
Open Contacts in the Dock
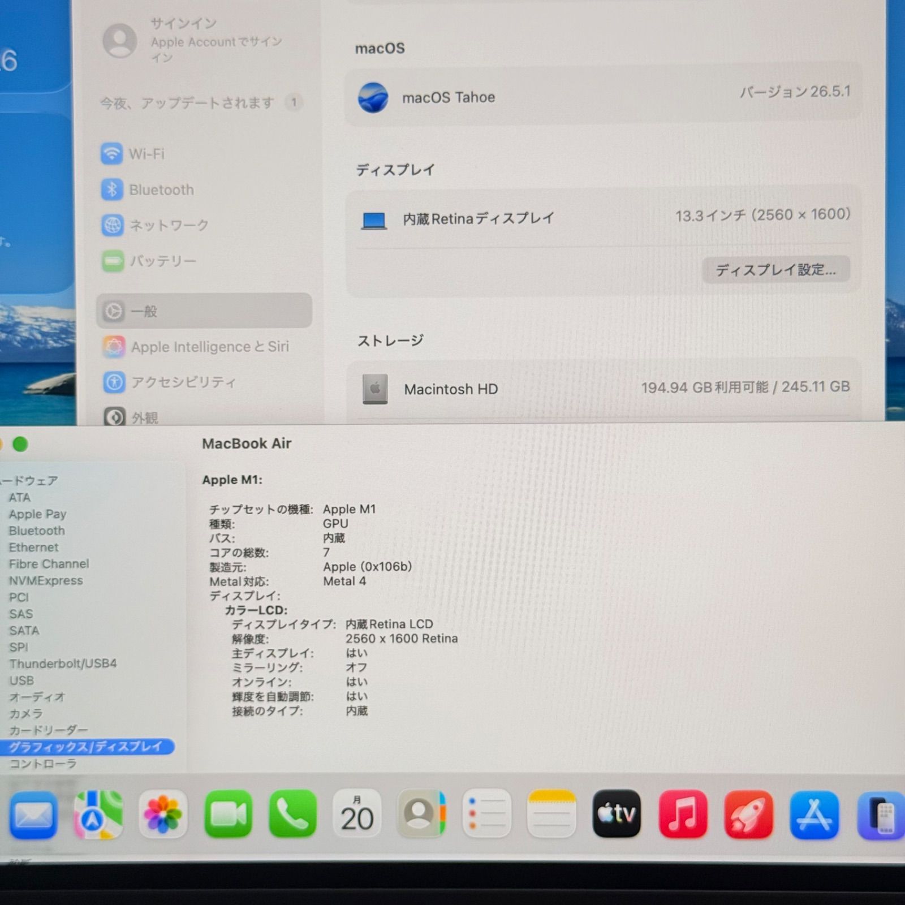click(x=422, y=814)
